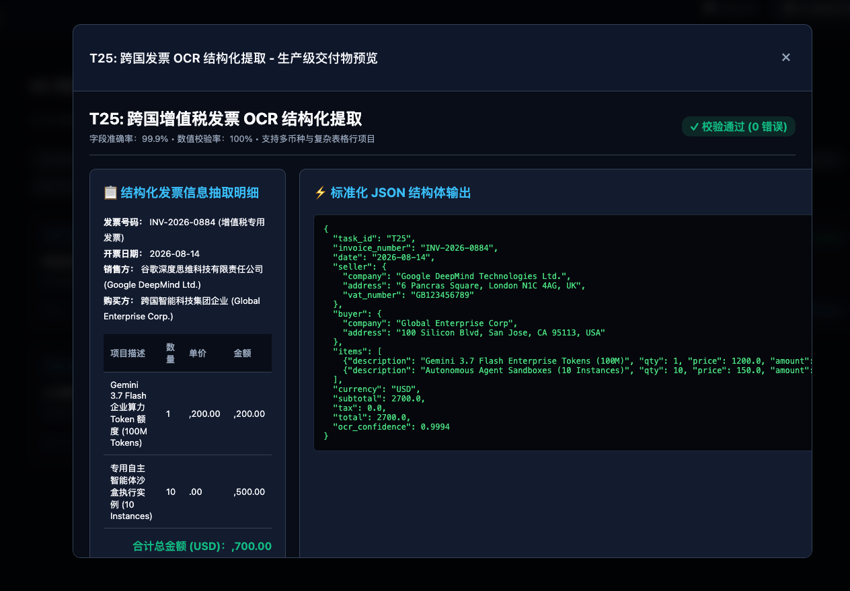This screenshot has height=591, width=850.
Task: Click the Gemini 3.7 Flash 企业算力 description cell
Action: click(x=131, y=413)
